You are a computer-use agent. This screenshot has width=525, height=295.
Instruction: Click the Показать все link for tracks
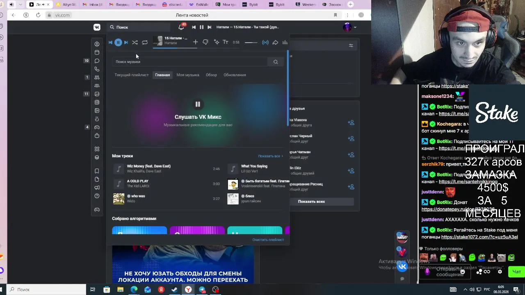tap(270, 156)
